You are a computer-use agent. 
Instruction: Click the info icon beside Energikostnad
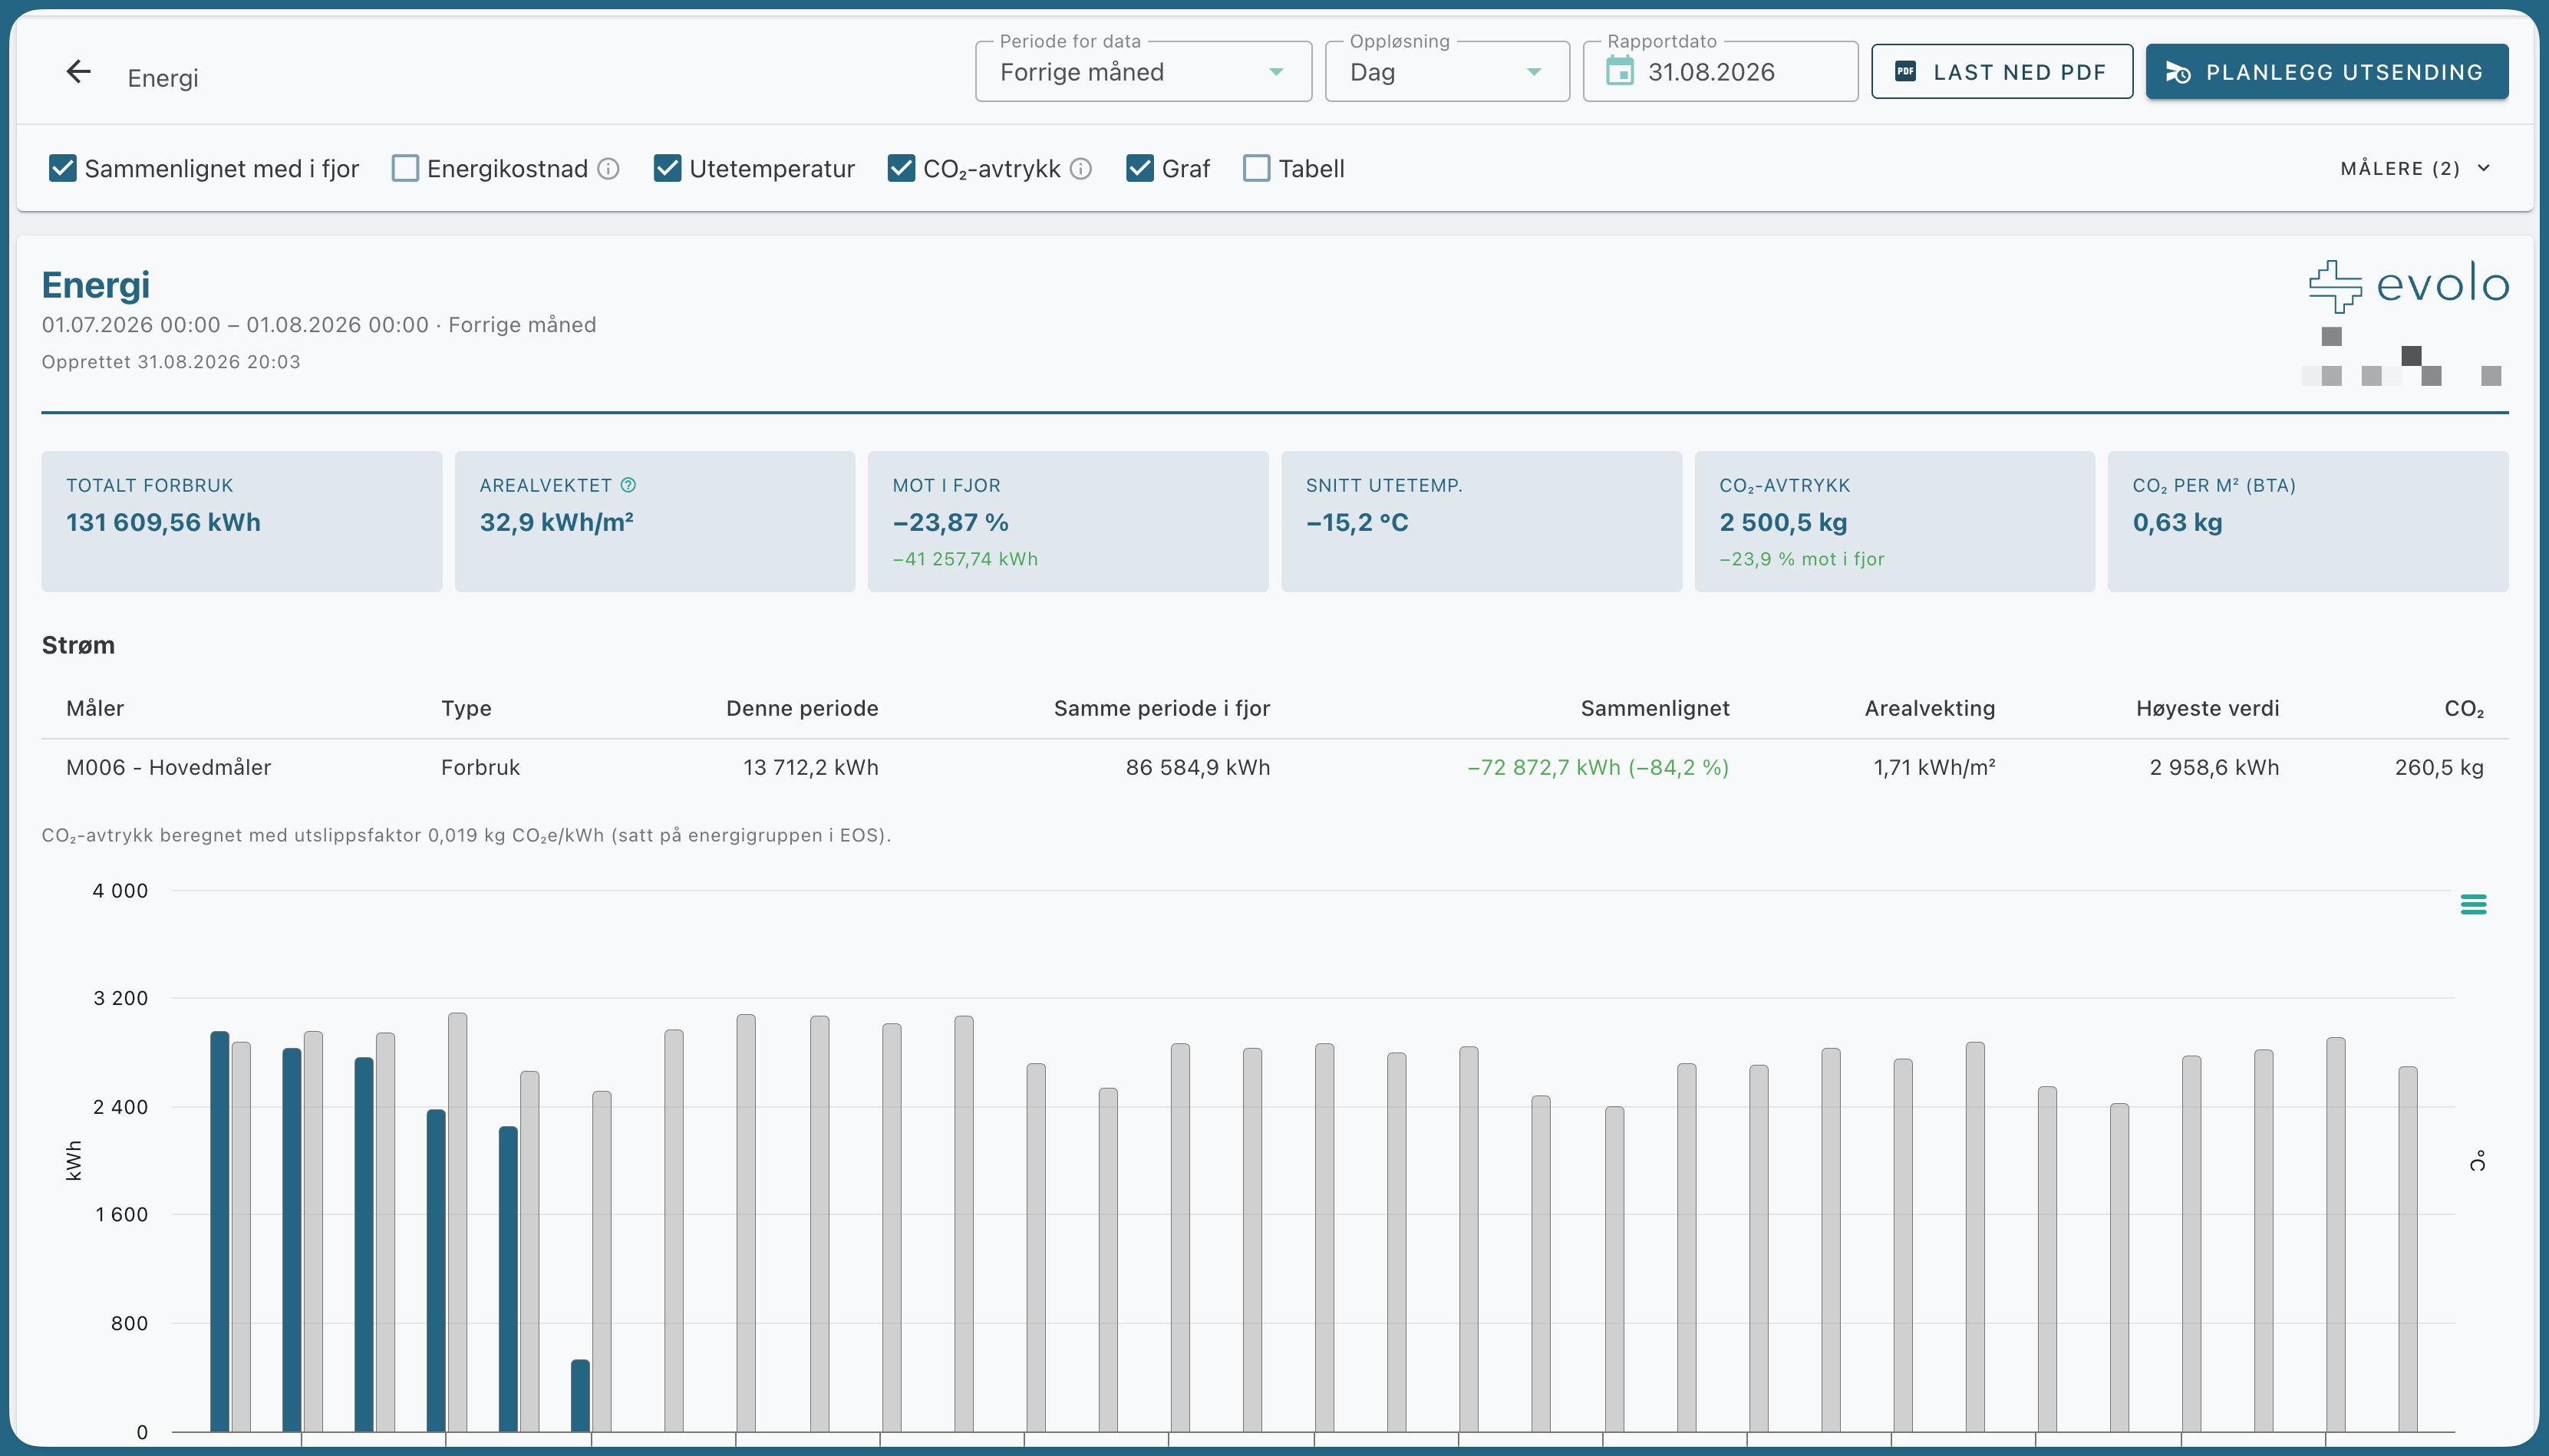608,169
